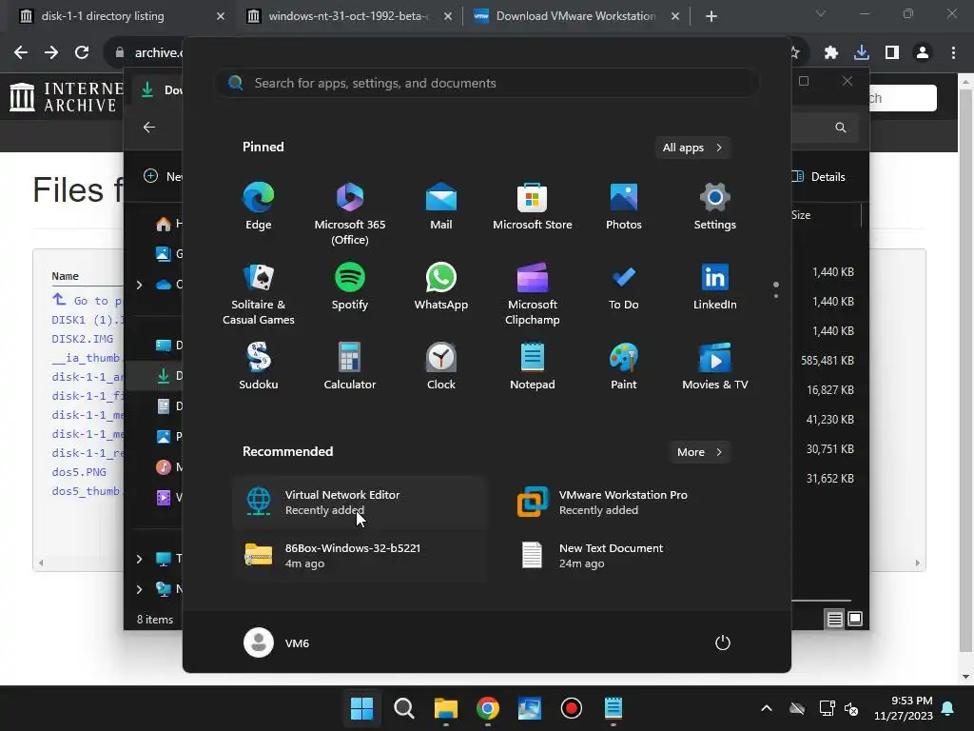Toggle Chrome side panel
Viewport: 974px width, 731px height.
892,53
